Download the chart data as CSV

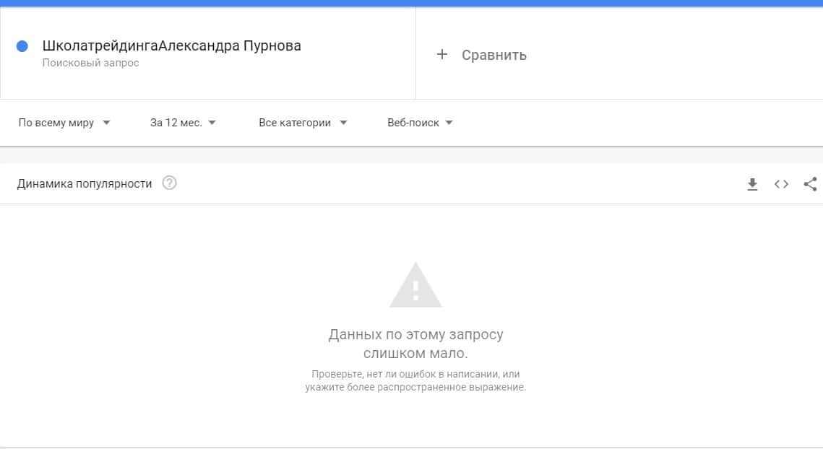coord(752,185)
